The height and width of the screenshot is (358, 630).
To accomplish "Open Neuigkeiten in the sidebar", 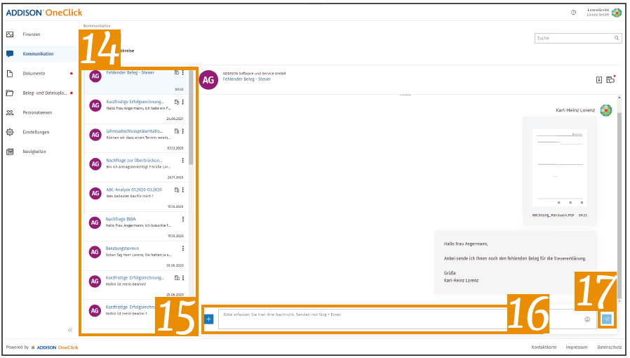I will point(34,152).
